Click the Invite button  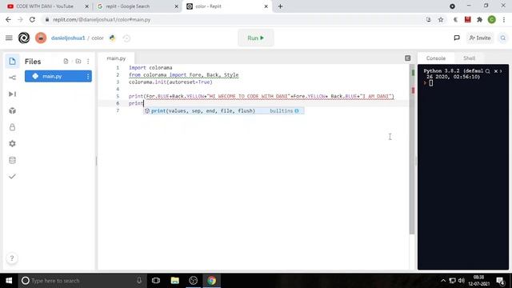[480, 38]
